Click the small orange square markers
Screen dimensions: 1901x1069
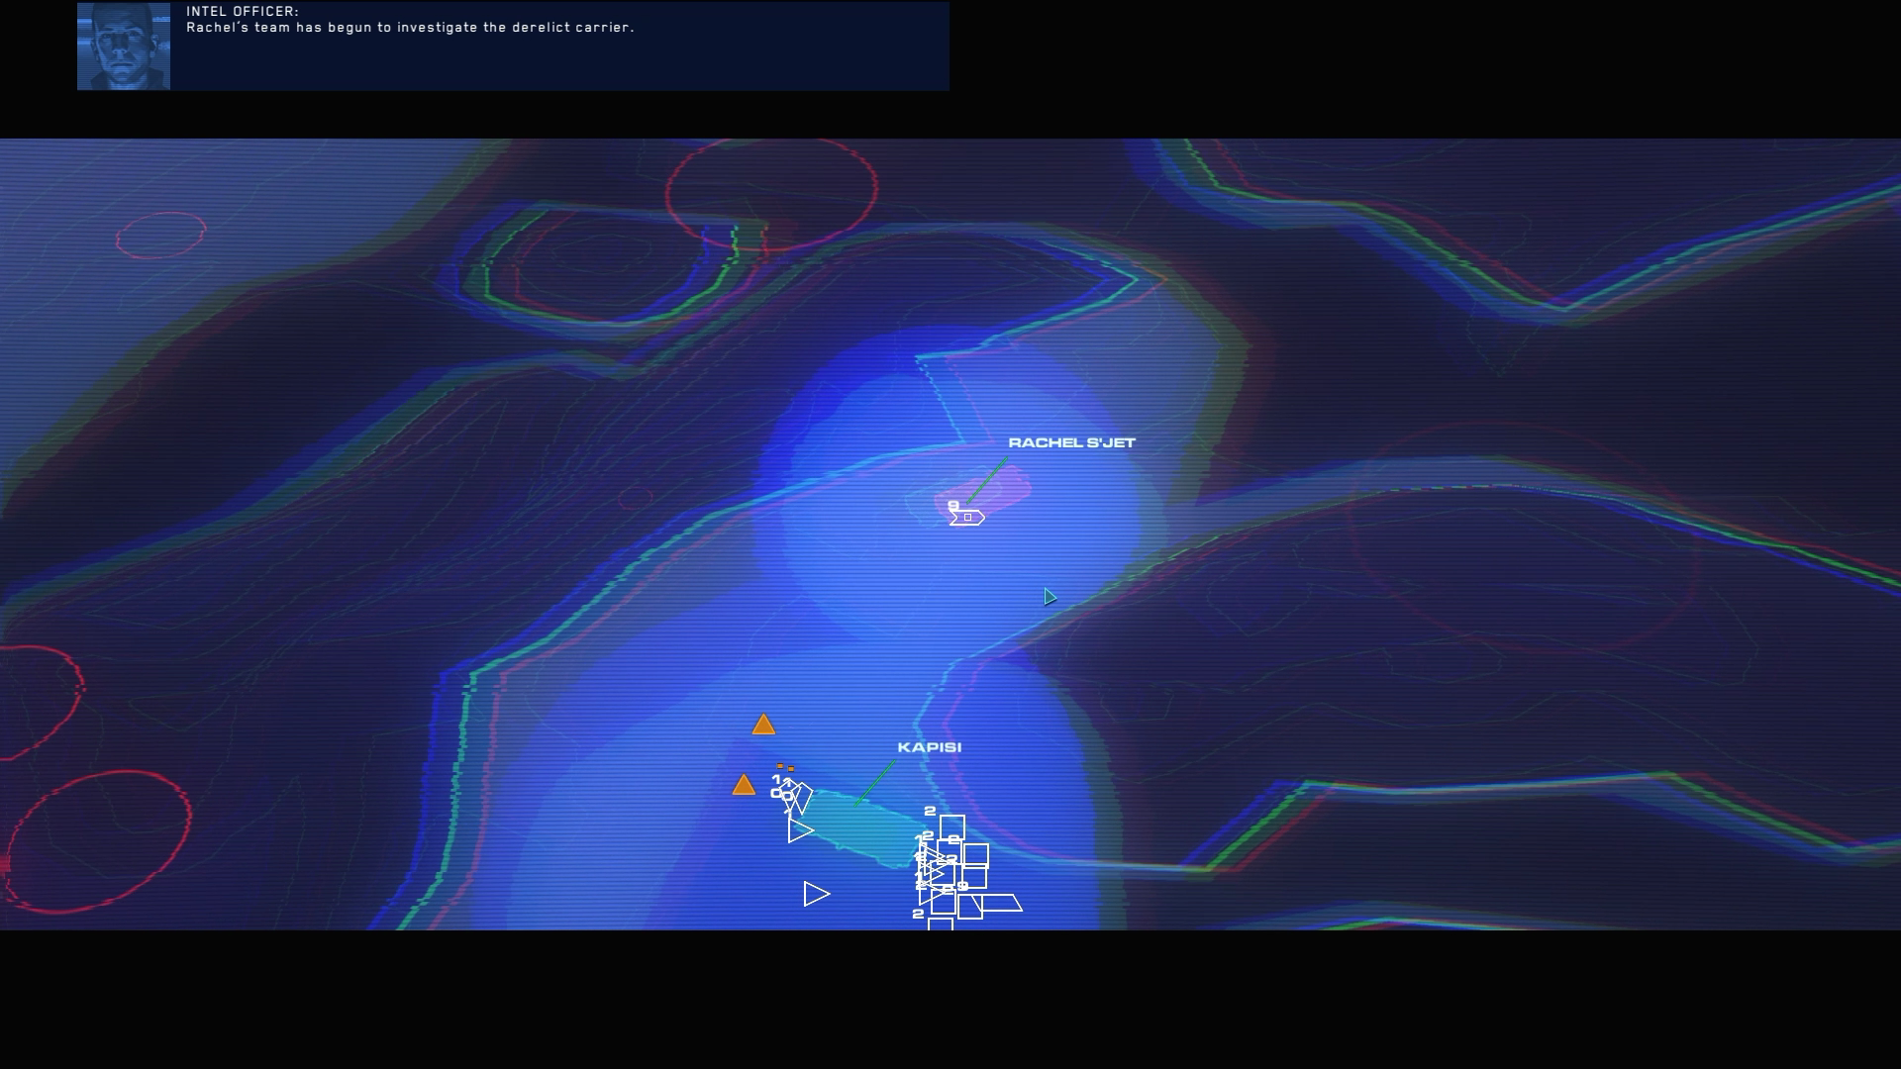click(x=785, y=767)
